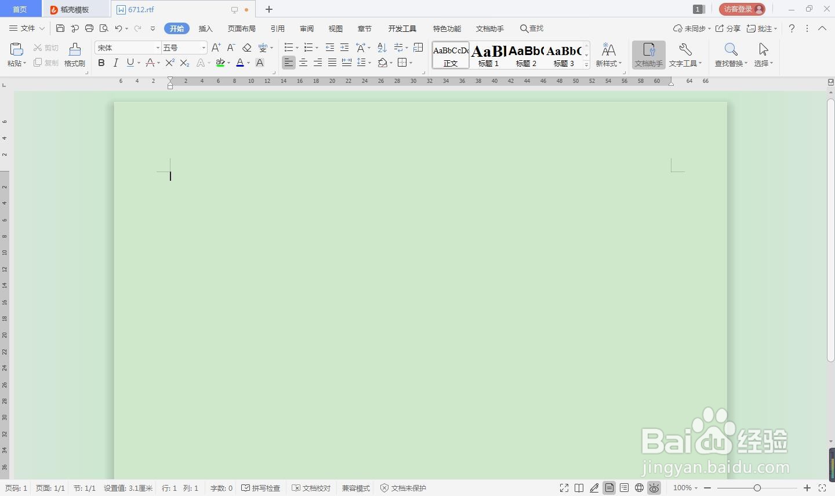Screen dimensions: 835x496
Task: Toggle Bold formatting
Action: pyautogui.click(x=101, y=63)
